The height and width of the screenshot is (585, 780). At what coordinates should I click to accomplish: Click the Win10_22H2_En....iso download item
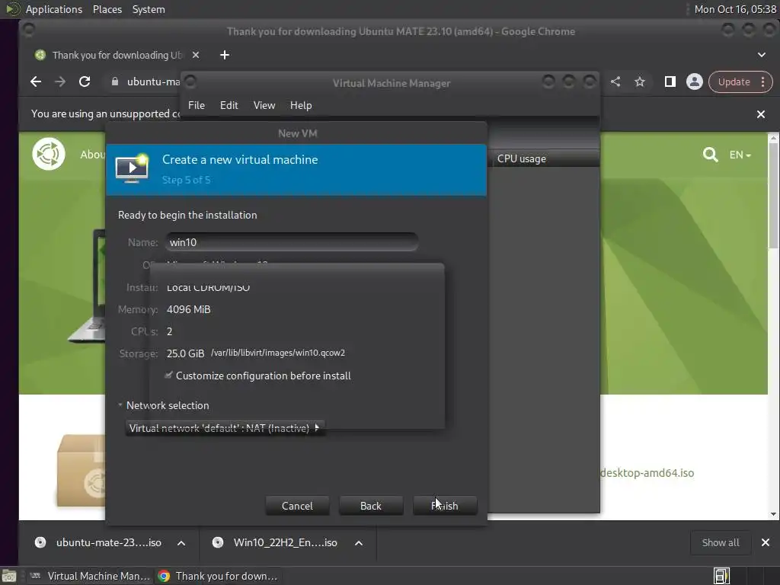click(x=274, y=542)
